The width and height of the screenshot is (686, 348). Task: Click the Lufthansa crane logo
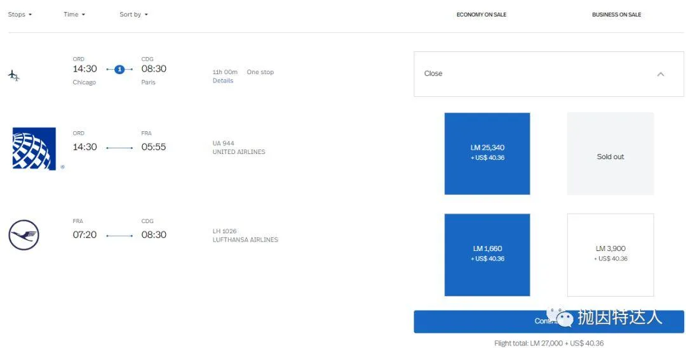coord(24,235)
